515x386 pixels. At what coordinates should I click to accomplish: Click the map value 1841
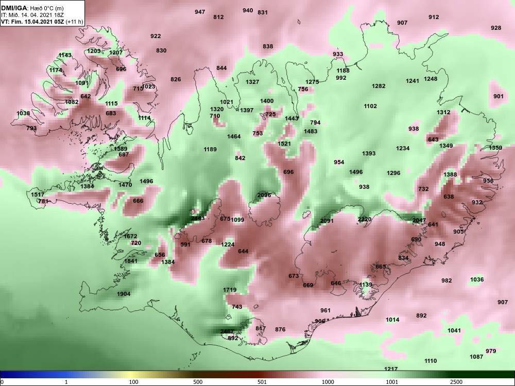click(131, 261)
